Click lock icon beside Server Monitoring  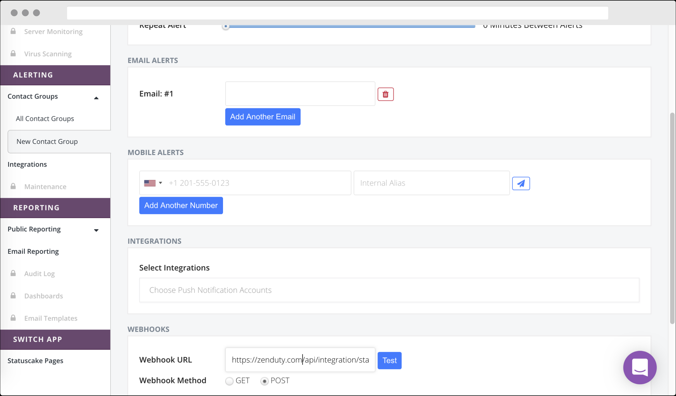(x=13, y=31)
